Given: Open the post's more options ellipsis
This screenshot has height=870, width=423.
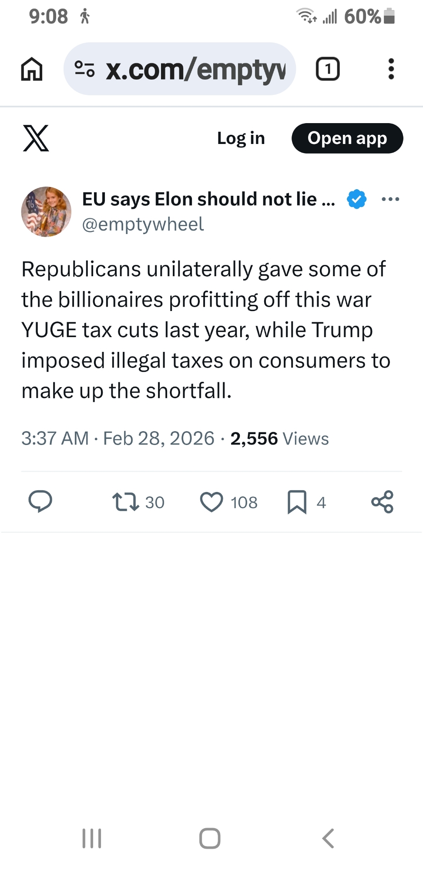Looking at the screenshot, I should click(390, 199).
